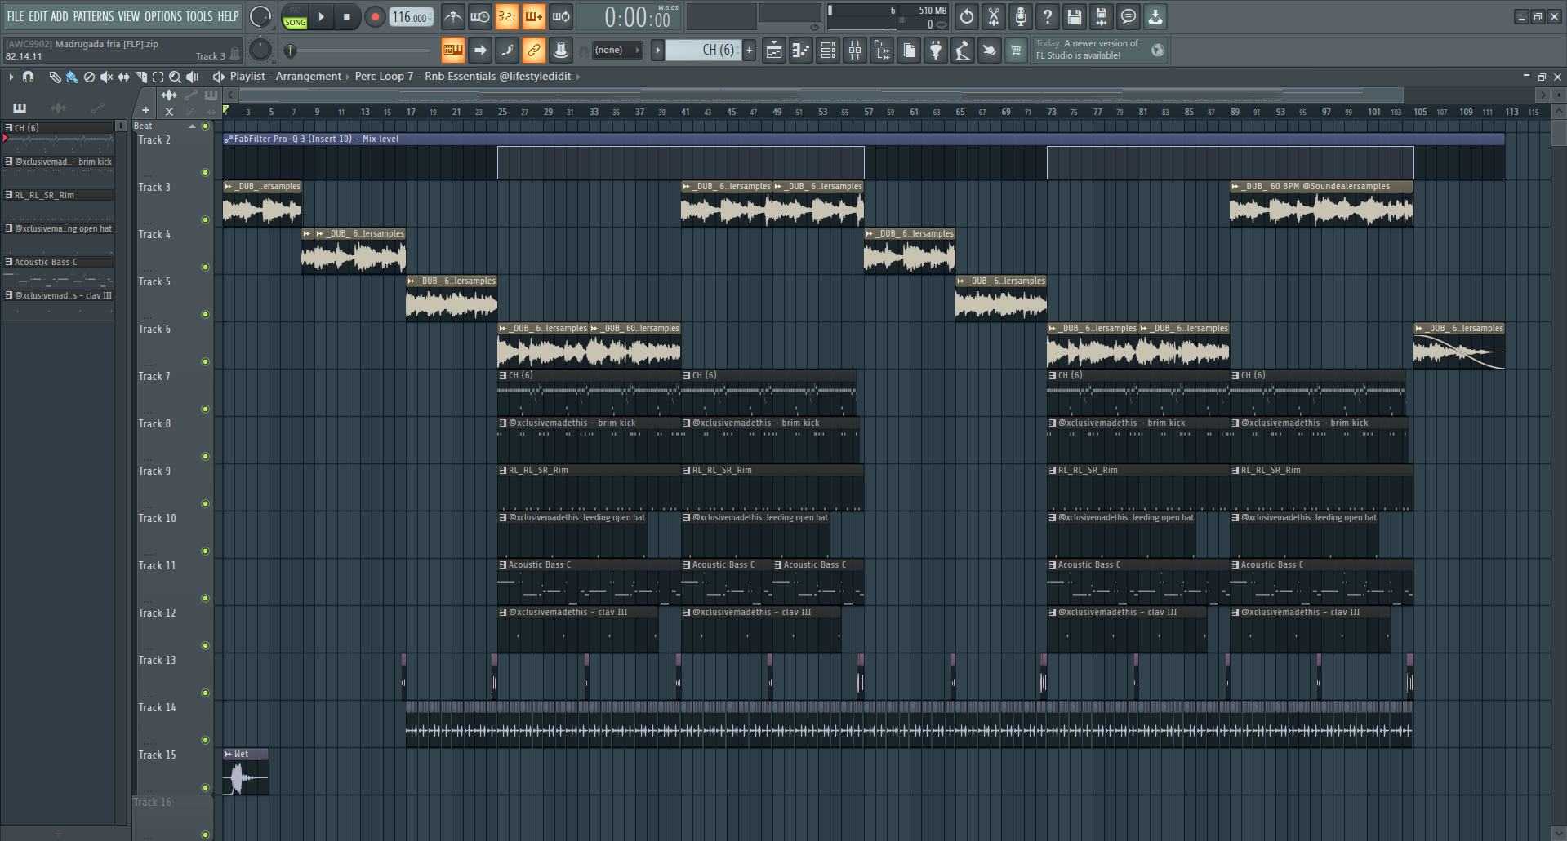Open the tempo tapper icon
The image size is (1567, 841).
pyautogui.click(x=963, y=51)
